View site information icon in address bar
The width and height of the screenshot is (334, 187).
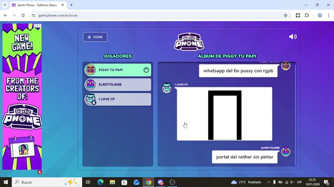pyautogui.click(x=33, y=15)
